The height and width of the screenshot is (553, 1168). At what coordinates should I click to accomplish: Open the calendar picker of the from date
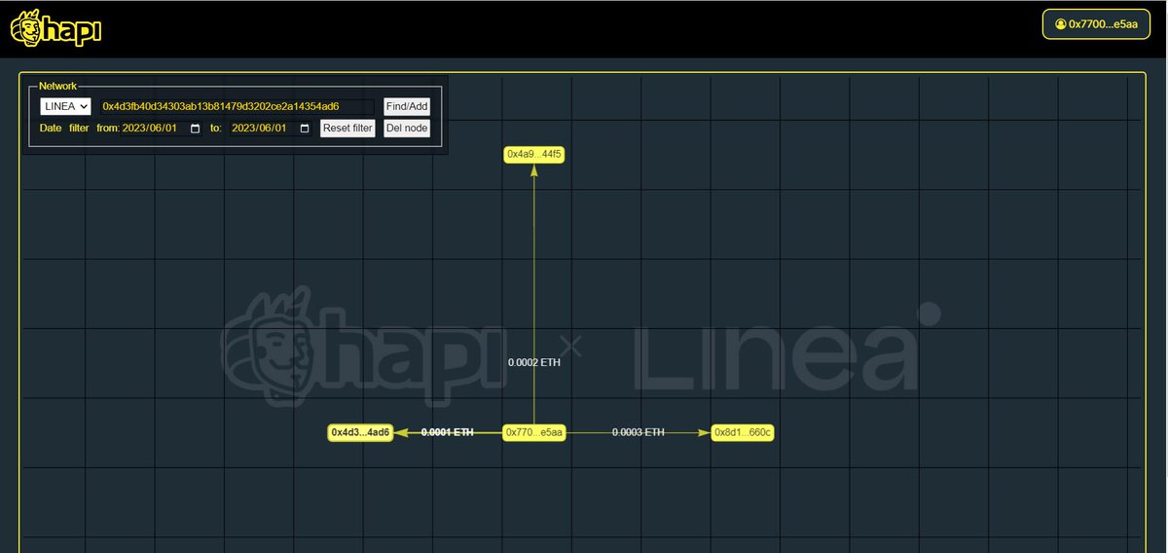point(196,129)
